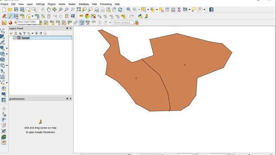Close the go2streetview panel
The width and height of the screenshot is (276, 155).
point(71,99)
